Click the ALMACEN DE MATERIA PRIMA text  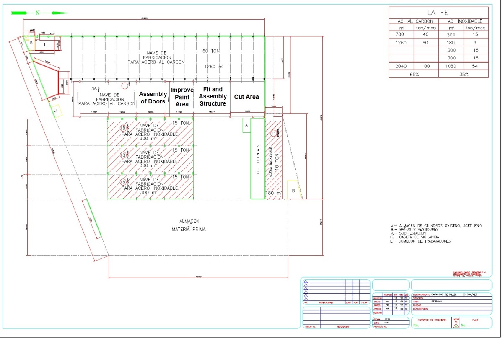tap(189, 225)
